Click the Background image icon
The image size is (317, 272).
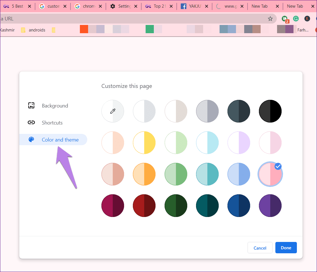tap(31, 106)
